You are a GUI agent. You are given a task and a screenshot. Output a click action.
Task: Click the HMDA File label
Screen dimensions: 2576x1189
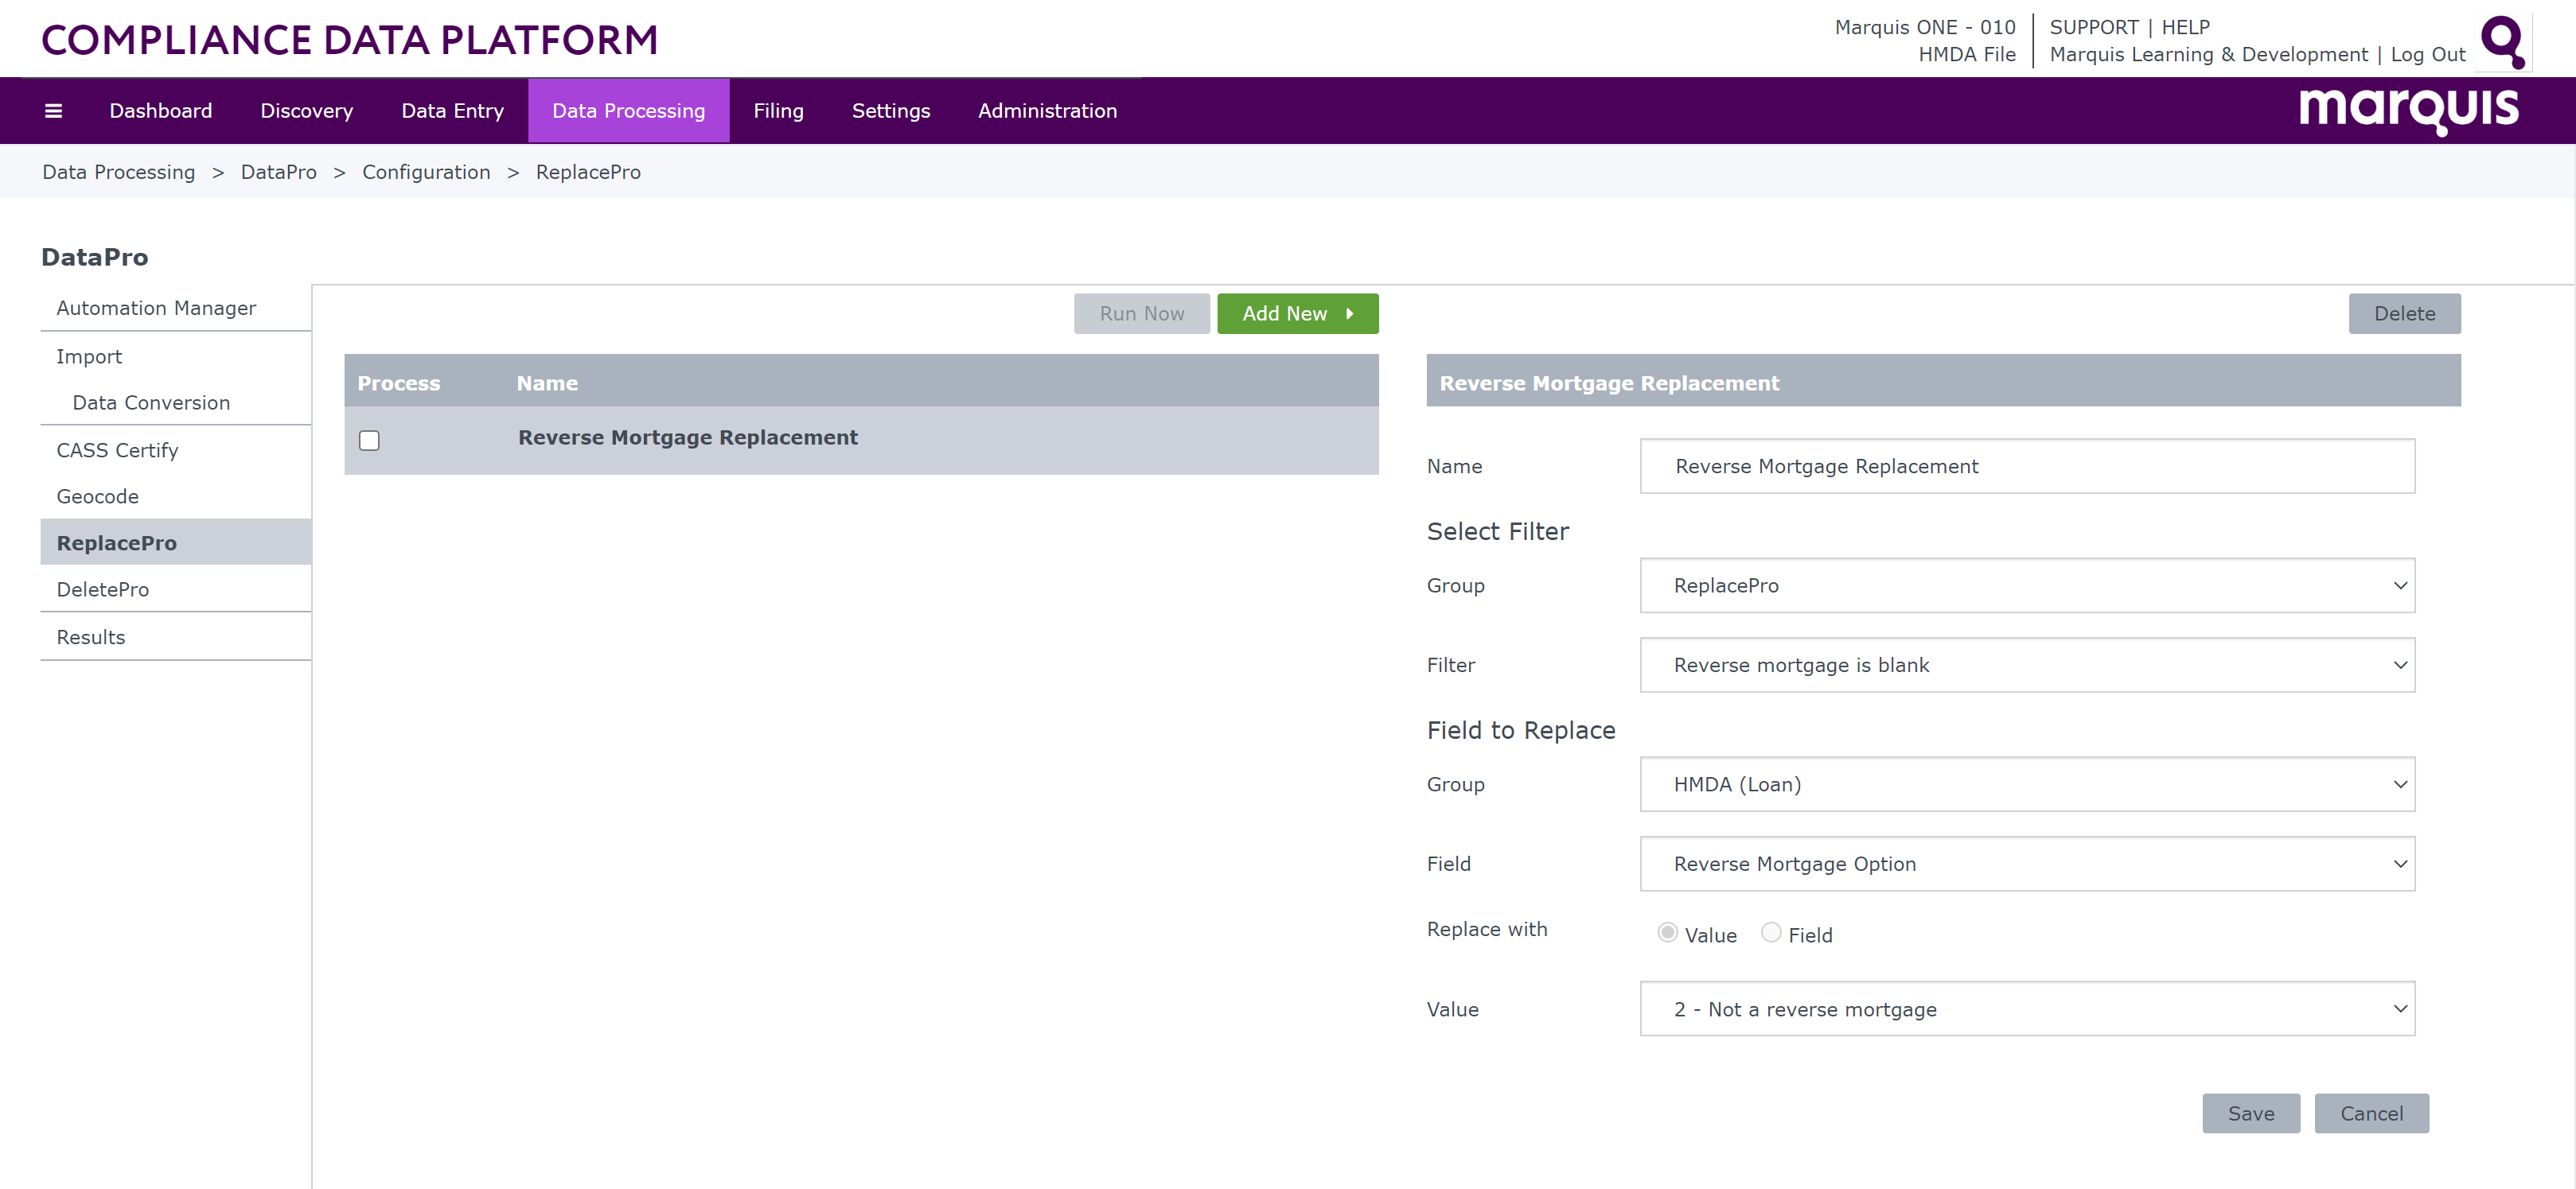(1967, 55)
